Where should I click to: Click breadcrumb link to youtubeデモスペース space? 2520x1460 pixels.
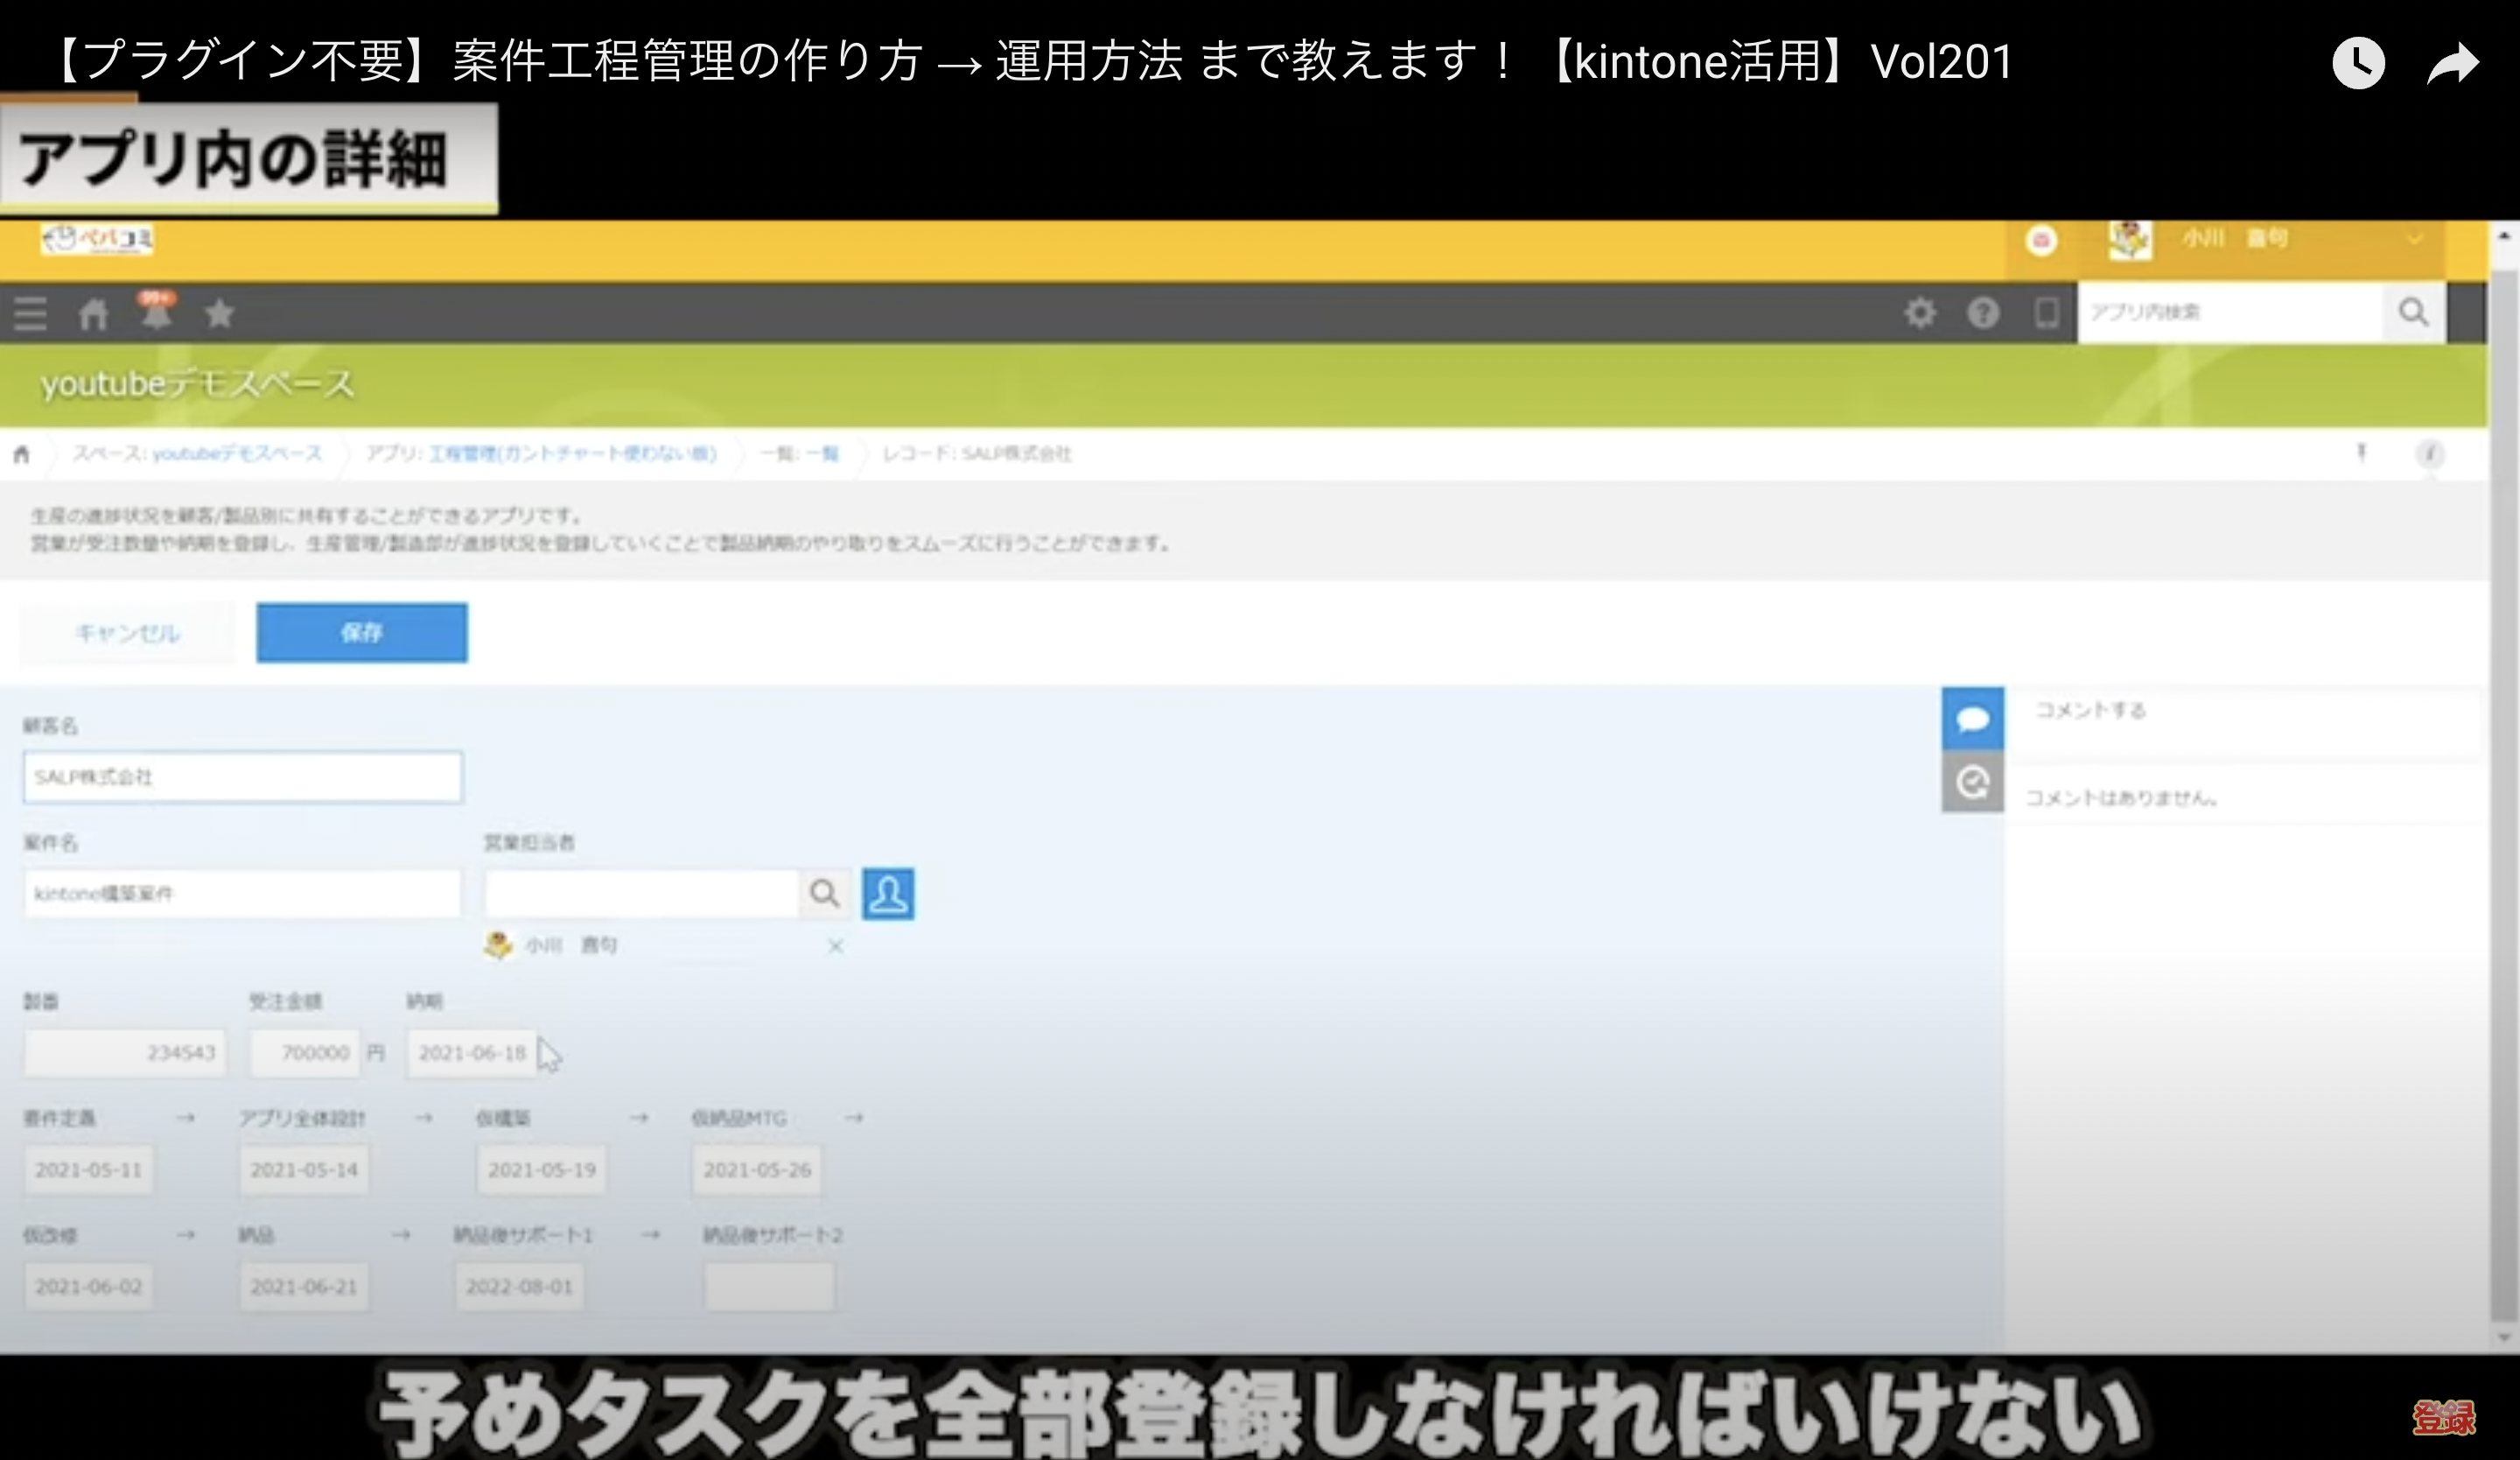point(236,454)
